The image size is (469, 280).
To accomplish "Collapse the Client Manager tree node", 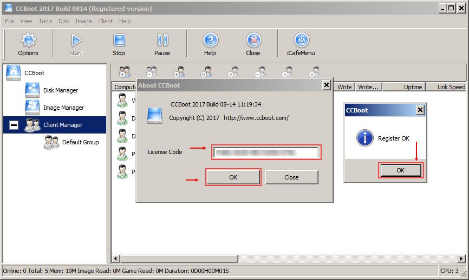I will [x=14, y=125].
